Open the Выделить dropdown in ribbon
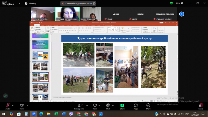 tap(146, 31)
